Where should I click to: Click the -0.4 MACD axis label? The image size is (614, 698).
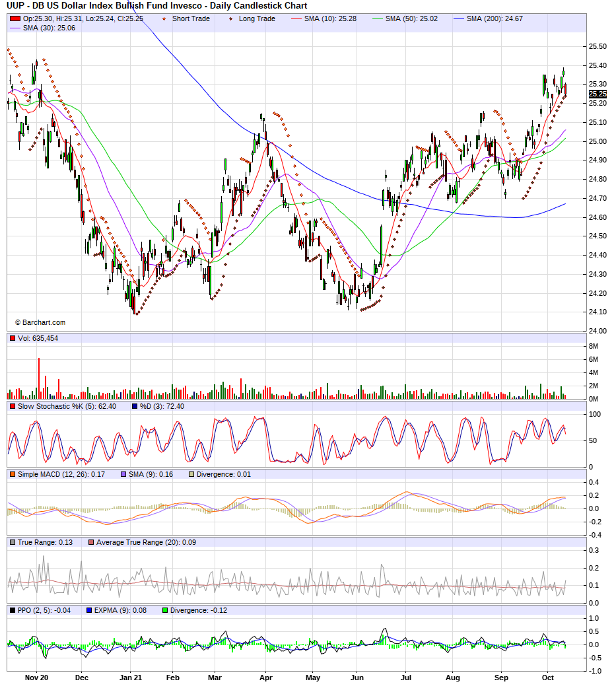(595, 535)
